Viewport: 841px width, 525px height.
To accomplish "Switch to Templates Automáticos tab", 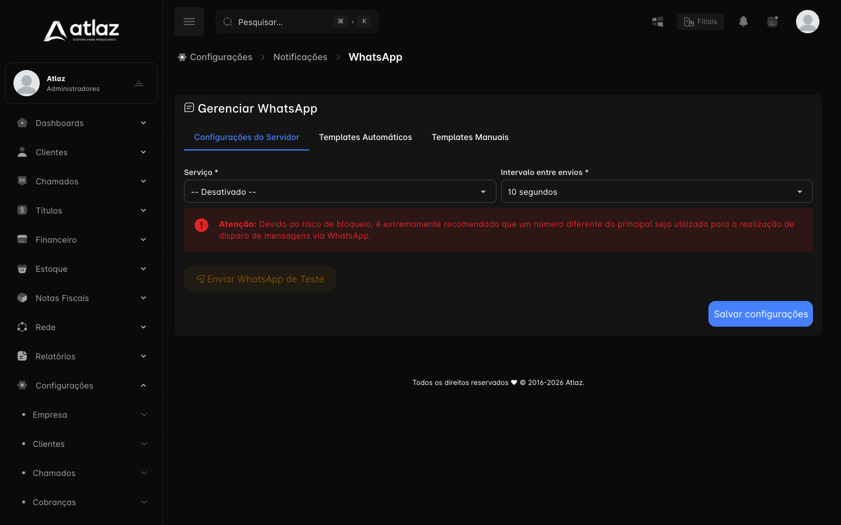I will click(366, 137).
